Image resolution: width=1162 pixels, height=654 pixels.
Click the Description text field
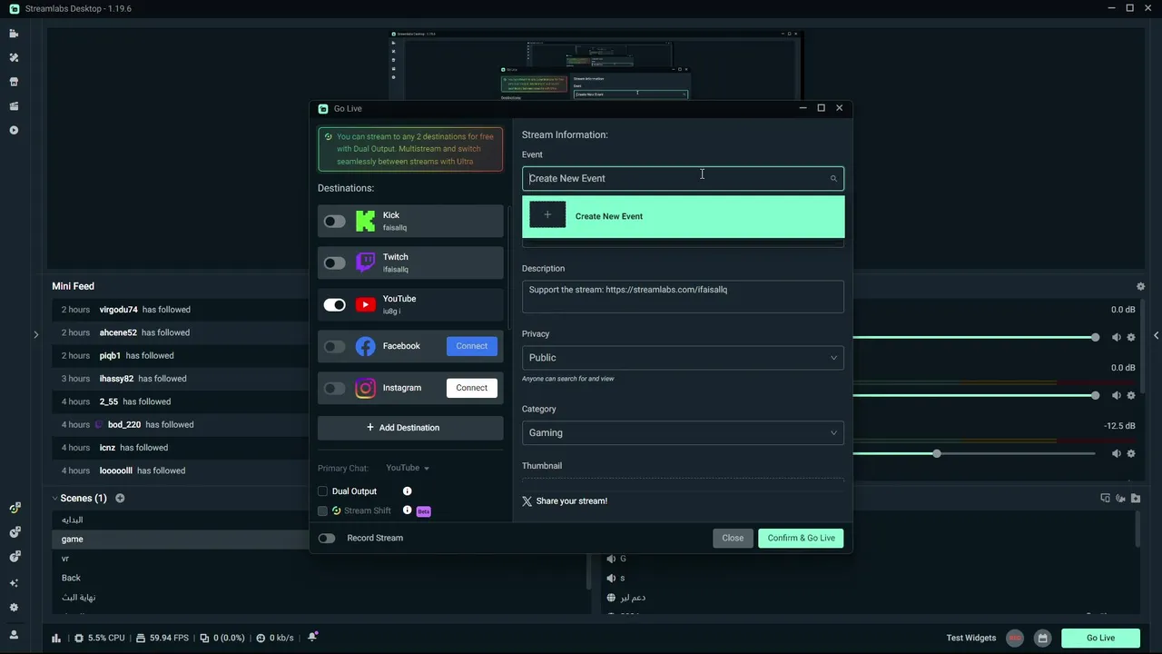click(x=683, y=297)
